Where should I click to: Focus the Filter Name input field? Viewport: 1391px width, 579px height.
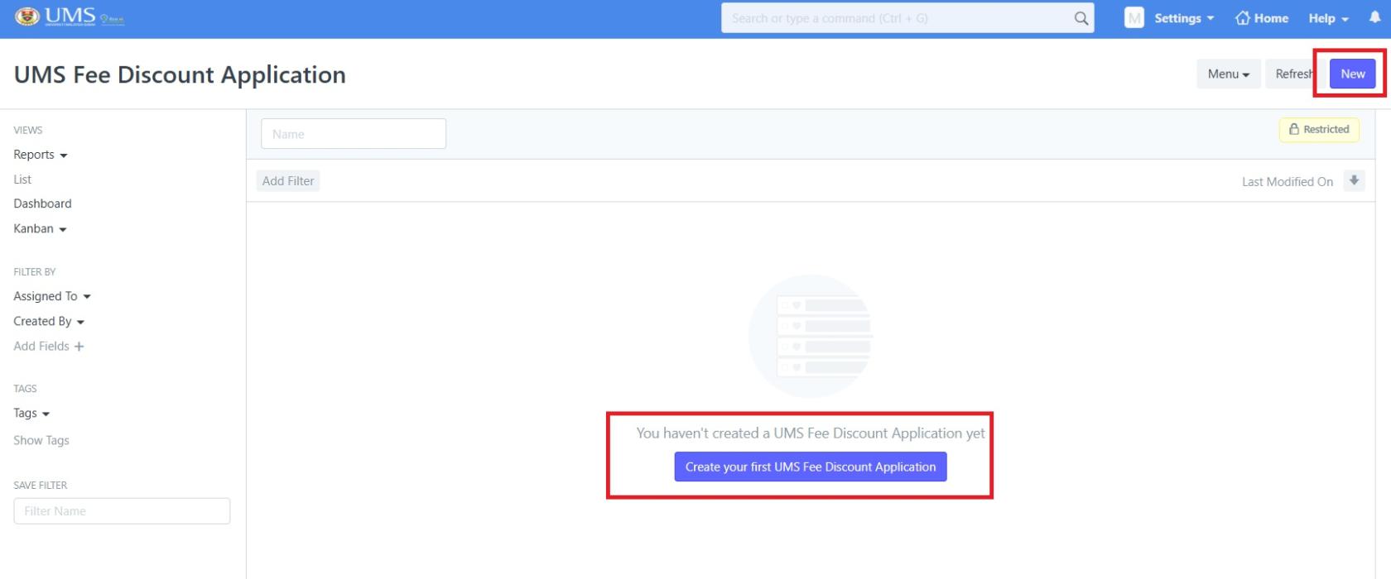click(122, 511)
